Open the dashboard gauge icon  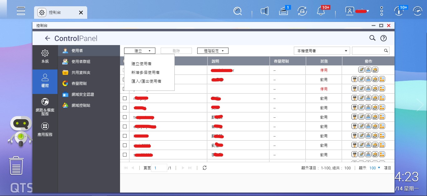click(417, 11)
